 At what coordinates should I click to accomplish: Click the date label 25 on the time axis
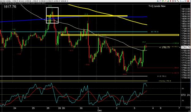[x=33, y=108]
